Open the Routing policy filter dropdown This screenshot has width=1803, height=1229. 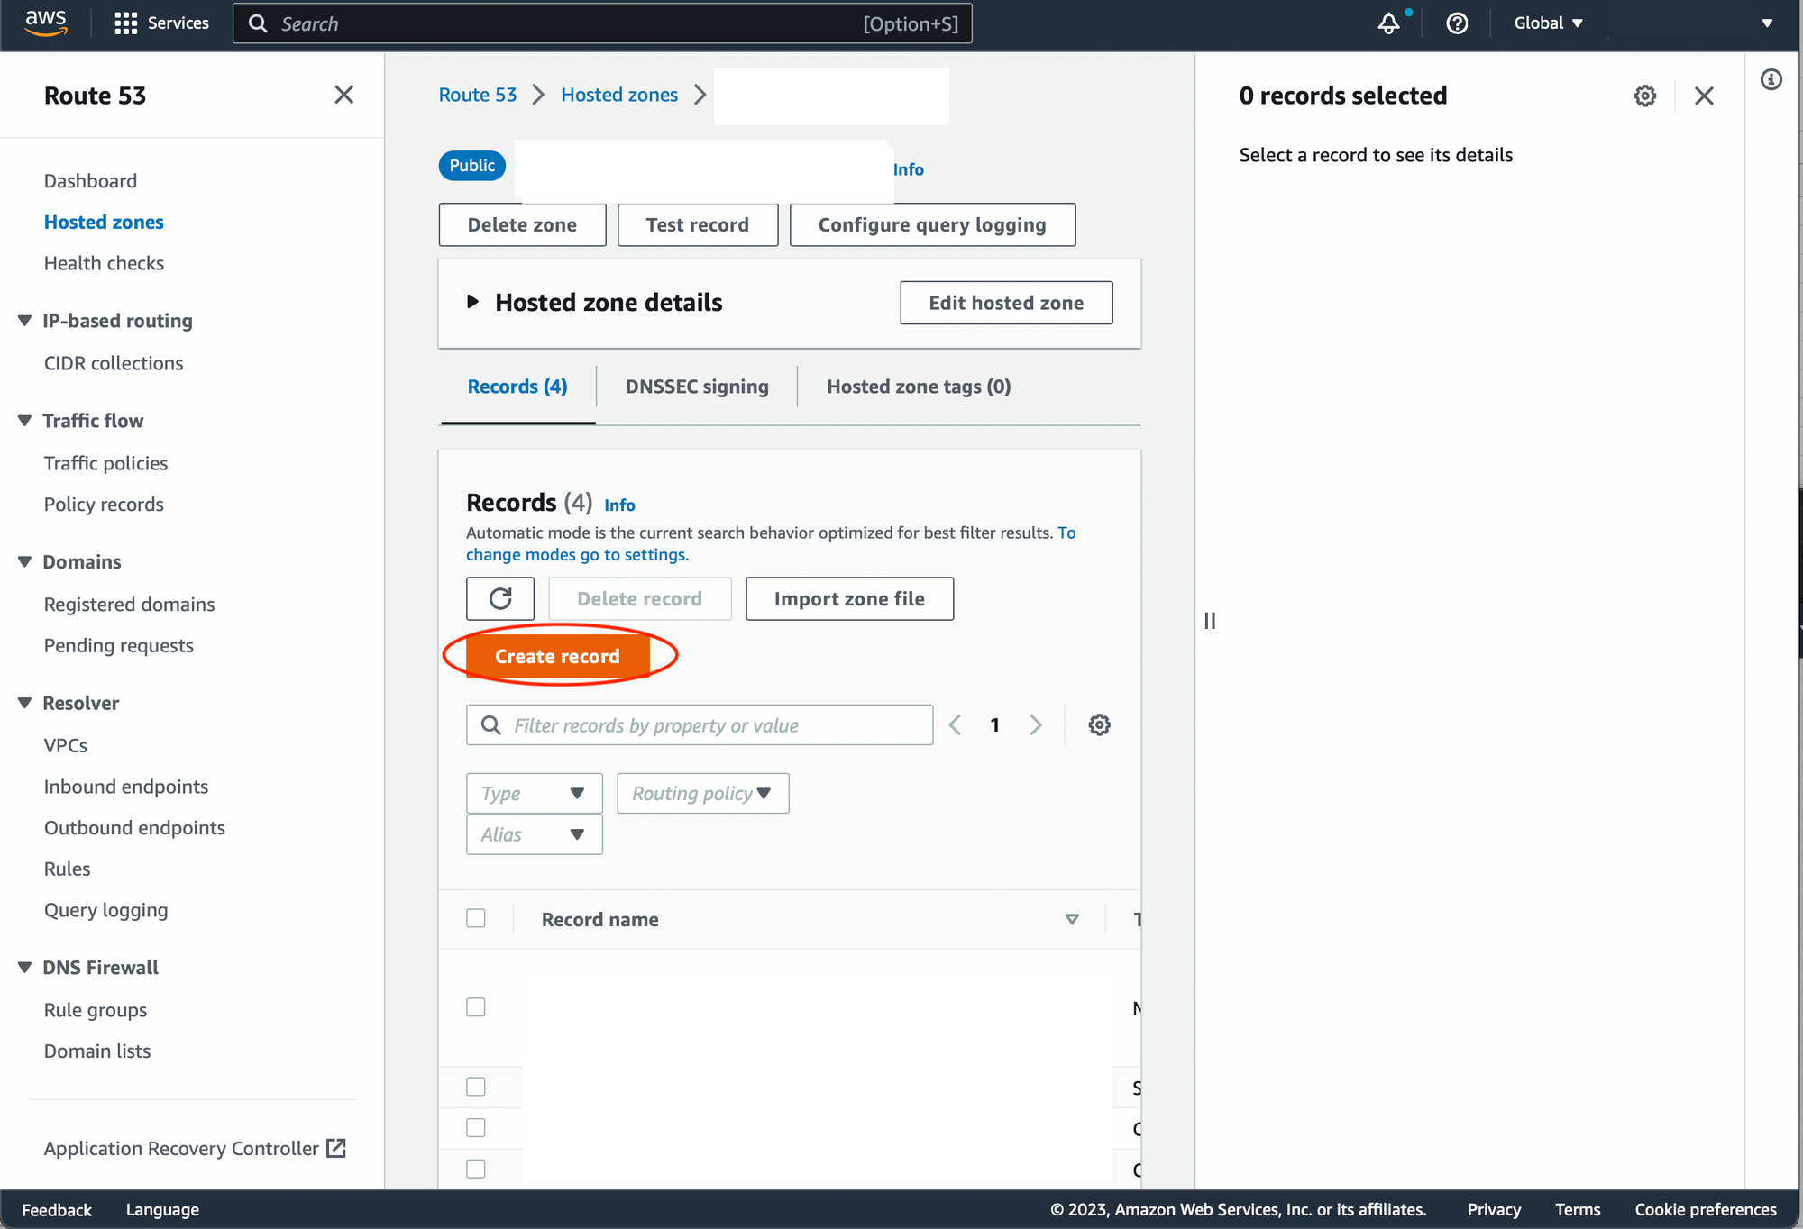pos(703,793)
